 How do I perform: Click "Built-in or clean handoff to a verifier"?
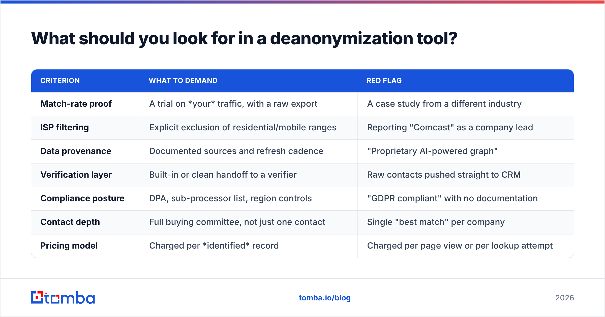coord(223,175)
